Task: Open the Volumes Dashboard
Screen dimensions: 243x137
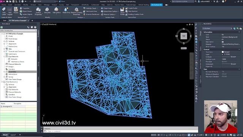Action: [91, 14]
